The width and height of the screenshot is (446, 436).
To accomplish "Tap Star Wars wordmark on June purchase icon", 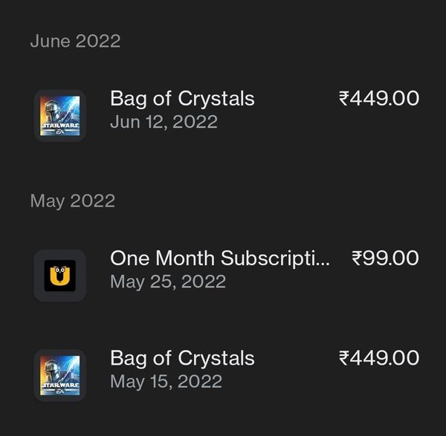I will 60,126.
